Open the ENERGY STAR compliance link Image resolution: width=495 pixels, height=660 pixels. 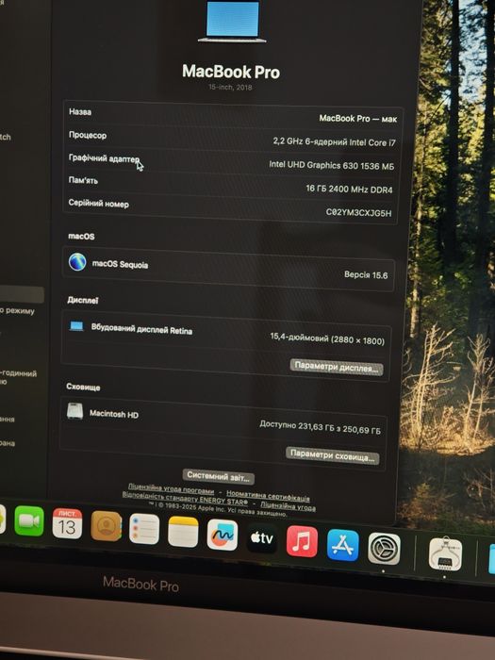coord(185,498)
